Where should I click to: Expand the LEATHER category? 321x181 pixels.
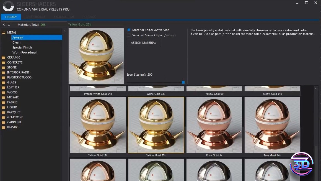pyautogui.click(x=13, y=87)
